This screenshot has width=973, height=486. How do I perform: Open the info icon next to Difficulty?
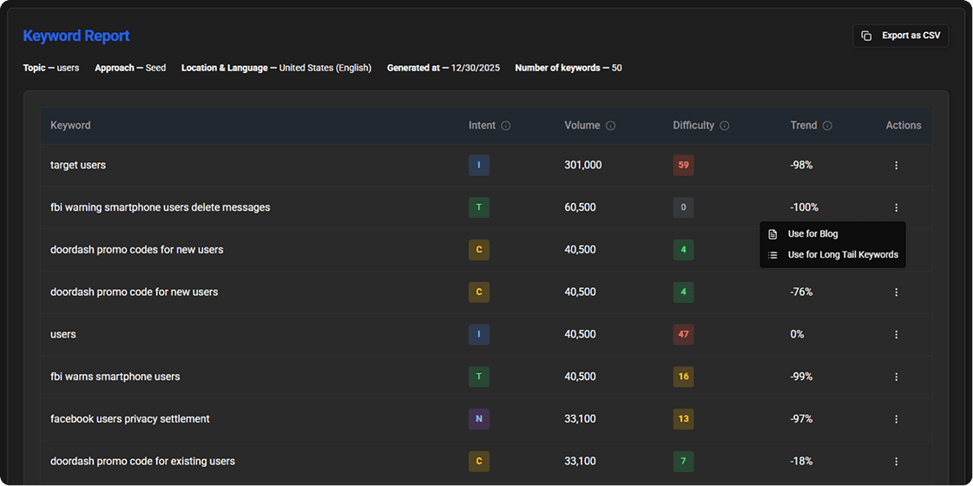724,126
